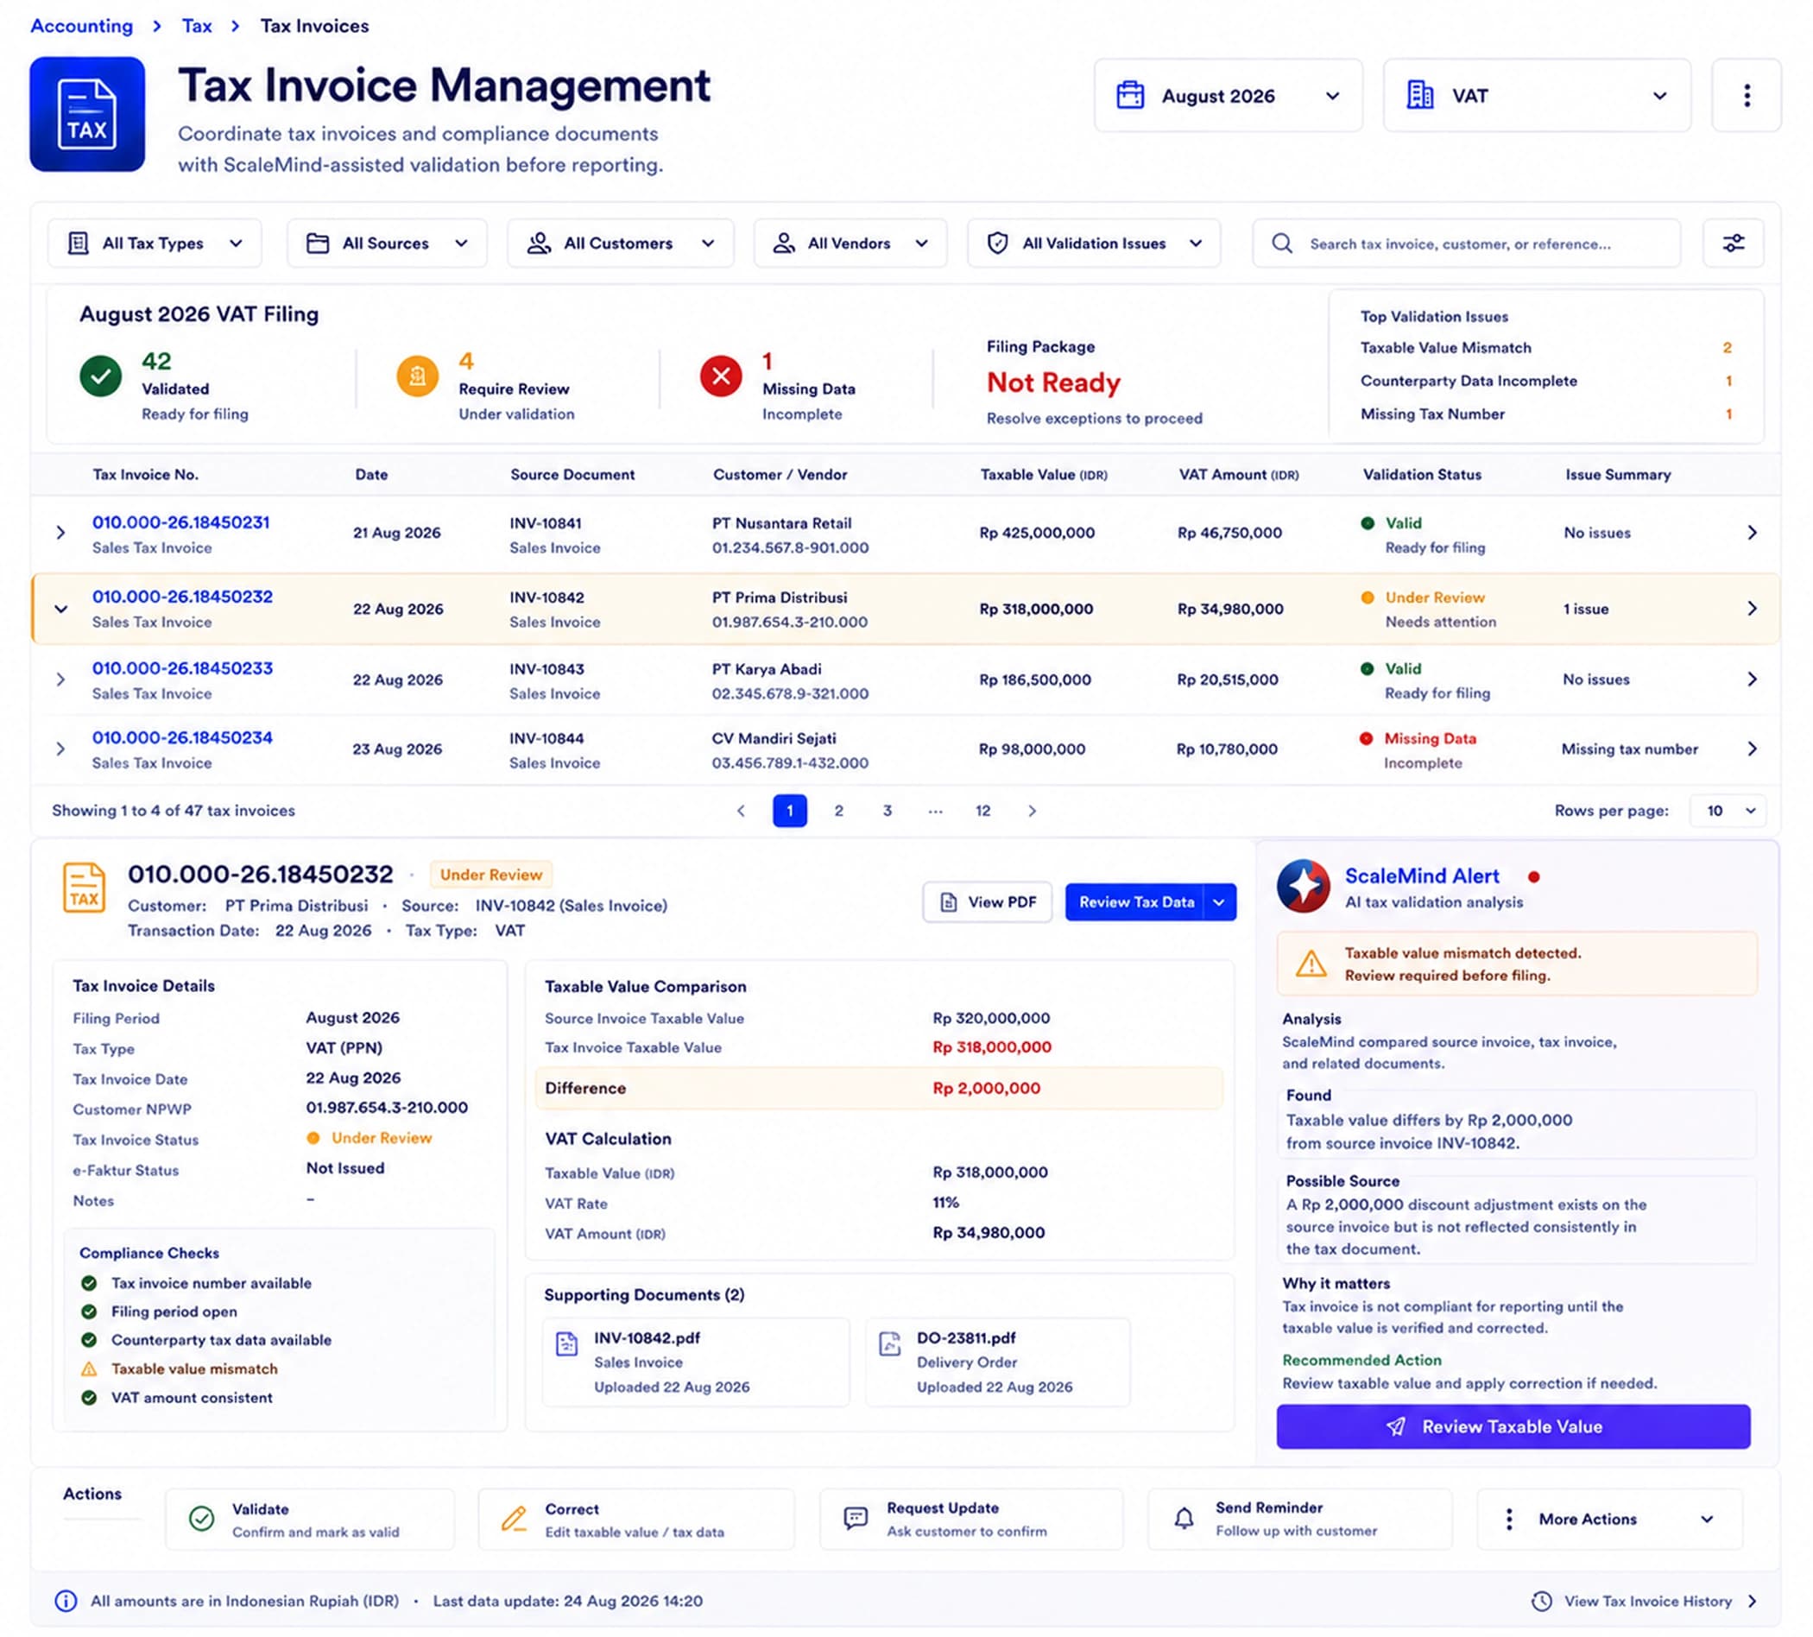
Task: Click the ScaleMind Alert star logo
Action: 1303,886
